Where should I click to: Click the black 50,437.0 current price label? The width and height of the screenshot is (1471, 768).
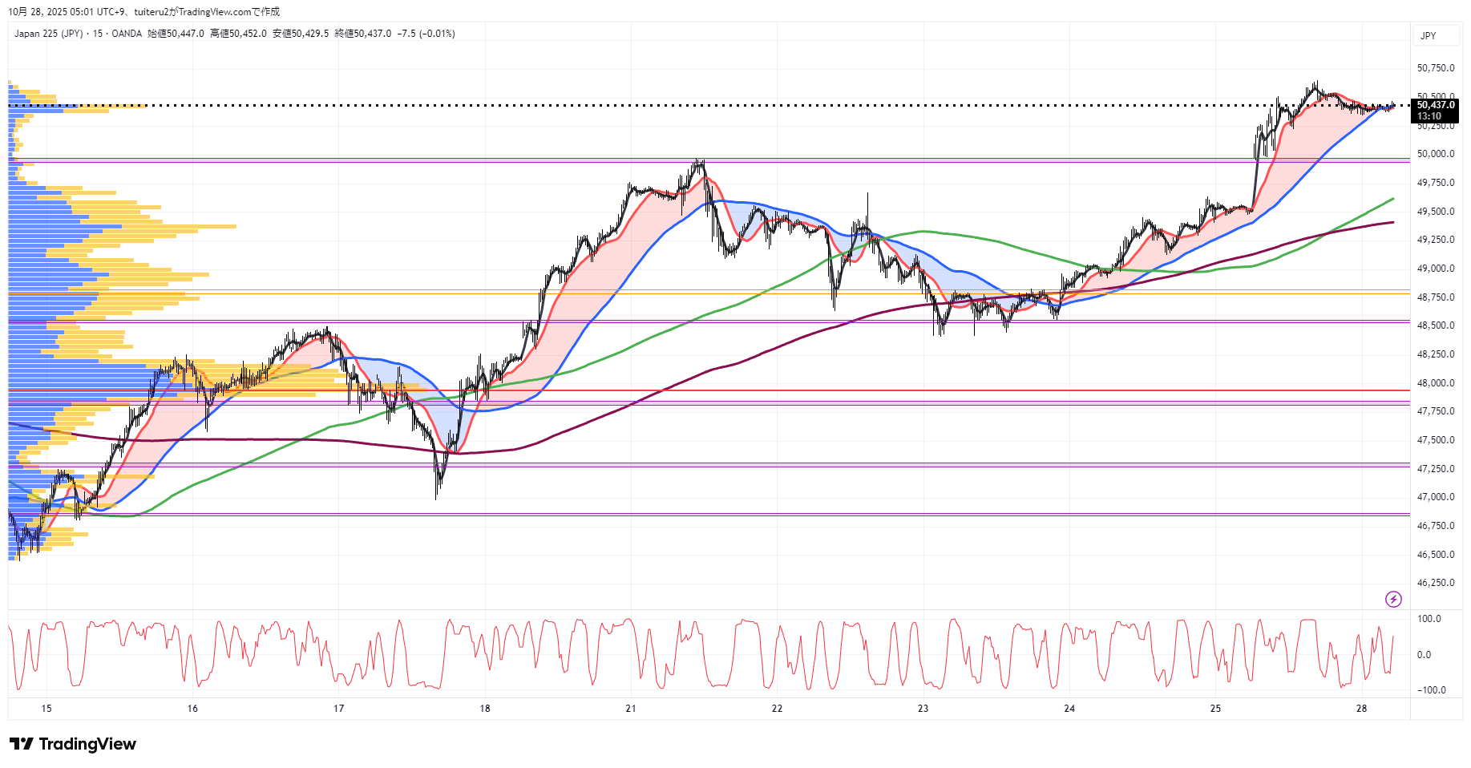(1435, 105)
